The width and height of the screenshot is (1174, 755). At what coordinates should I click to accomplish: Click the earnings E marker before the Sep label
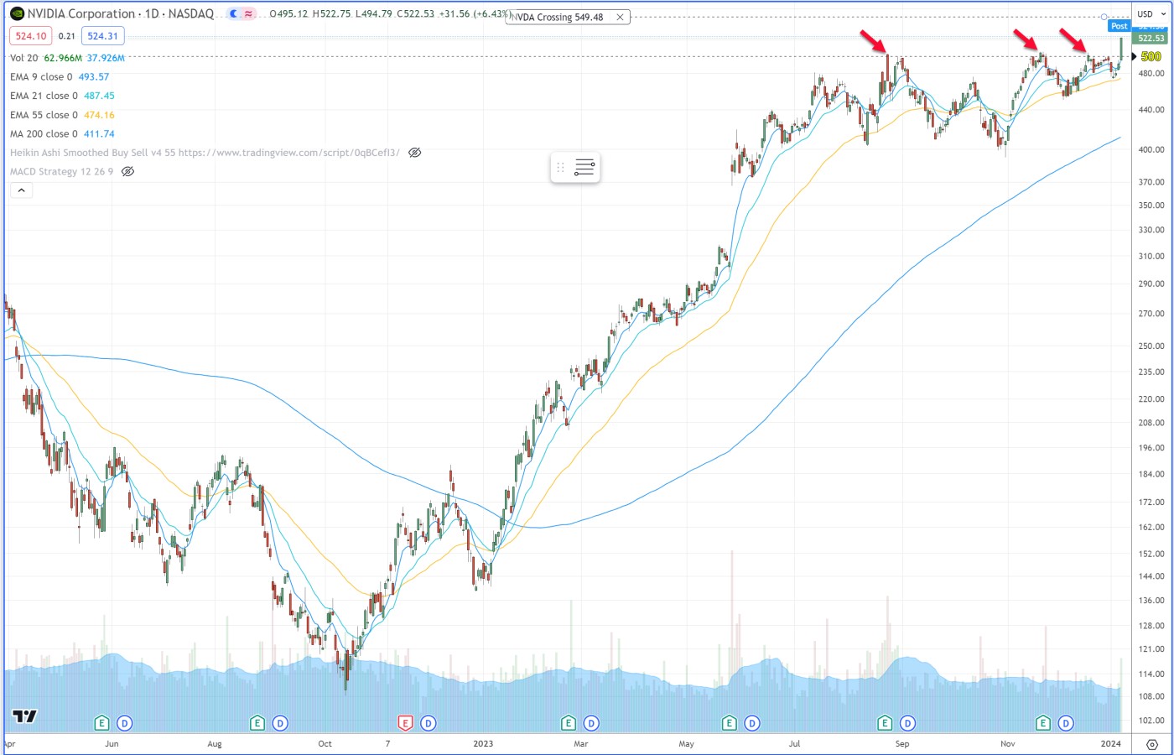click(885, 722)
